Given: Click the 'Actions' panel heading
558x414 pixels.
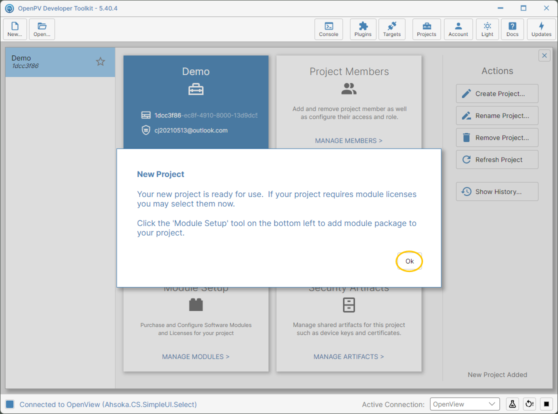Looking at the screenshot, I should click(497, 71).
